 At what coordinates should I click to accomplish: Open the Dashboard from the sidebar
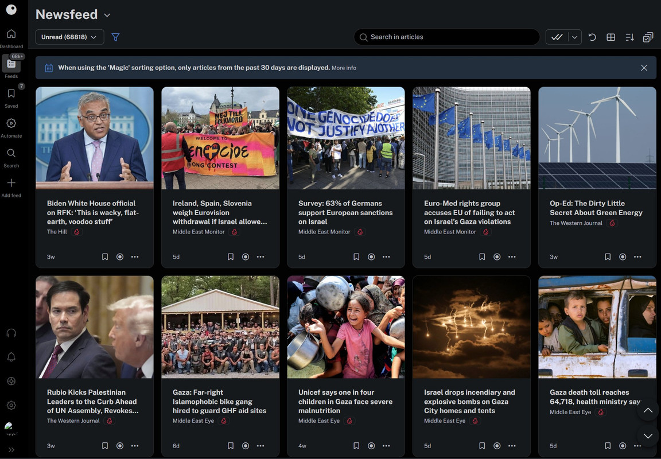point(11,38)
